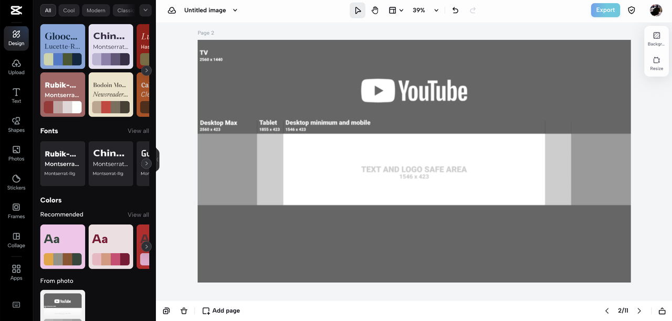Click the cloud save status icon
Viewport: 672px width, 321px height.
pos(172,10)
